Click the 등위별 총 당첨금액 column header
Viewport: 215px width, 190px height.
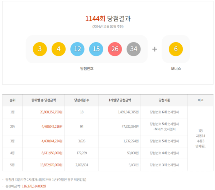coord(44,100)
